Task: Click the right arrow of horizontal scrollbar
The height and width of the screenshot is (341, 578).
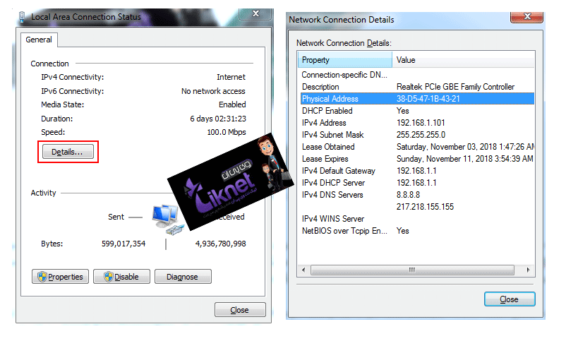Action: click(x=529, y=270)
